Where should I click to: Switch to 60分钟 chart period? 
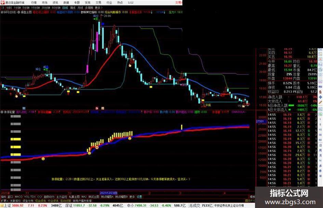point(56,8)
